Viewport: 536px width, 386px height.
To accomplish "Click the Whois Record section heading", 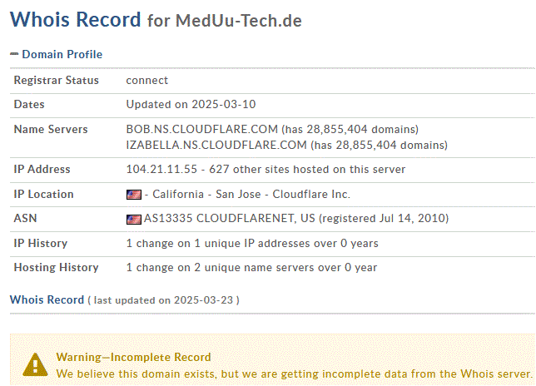I will 47,299.
